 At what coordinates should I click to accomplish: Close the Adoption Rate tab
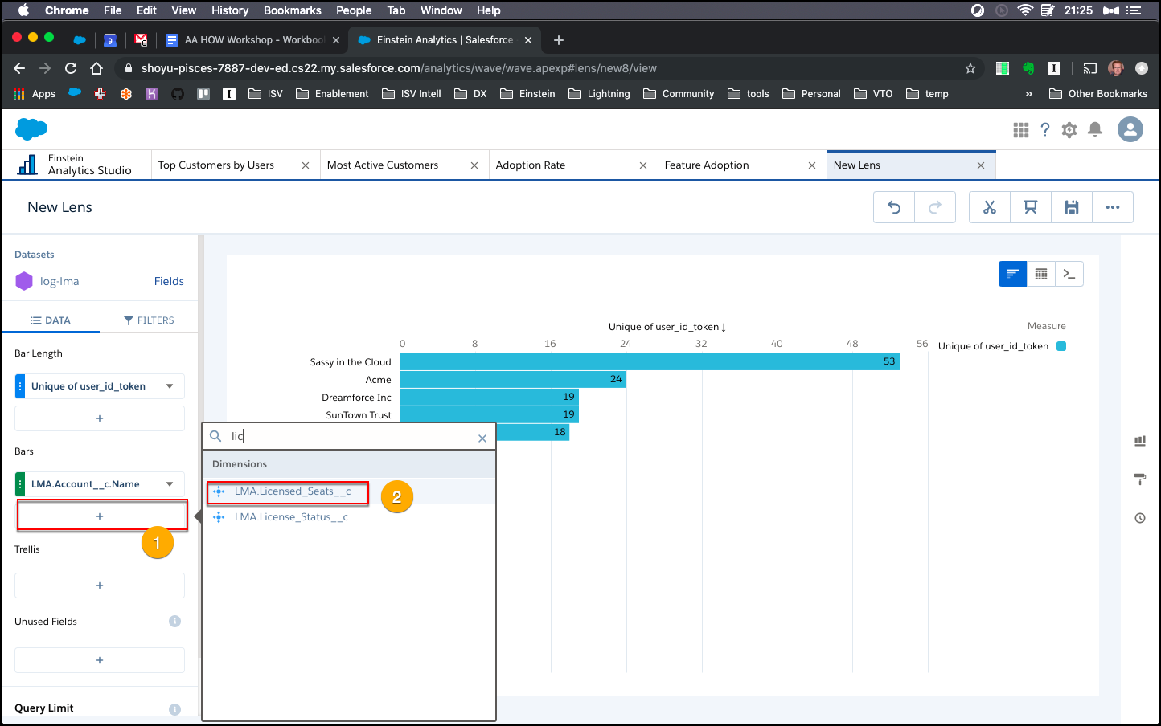click(643, 165)
